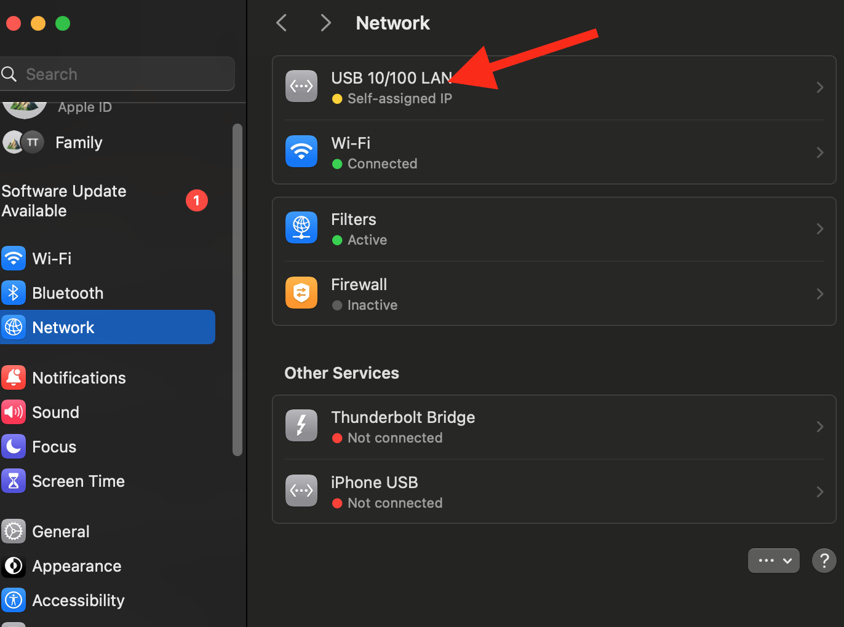Image resolution: width=844 pixels, height=627 pixels.
Task: Click the Family avatars icon
Action: (23, 142)
